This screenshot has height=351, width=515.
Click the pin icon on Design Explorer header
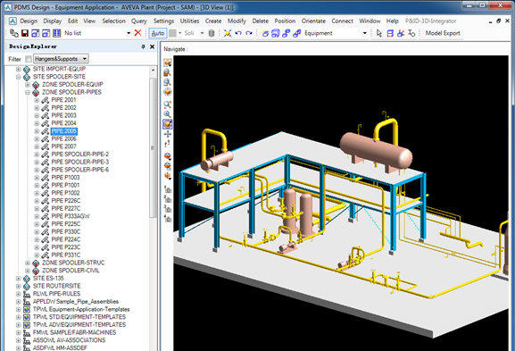pyautogui.click(x=143, y=46)
